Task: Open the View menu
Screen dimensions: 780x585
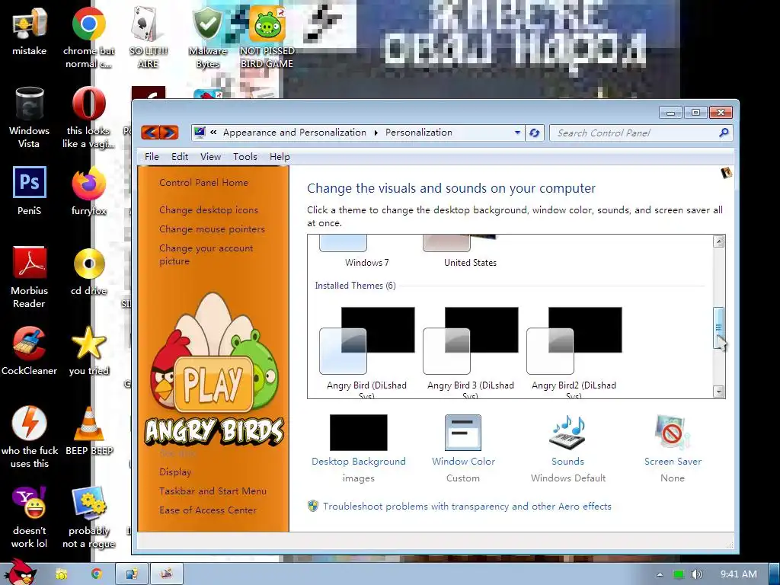Action: [210, 157]
